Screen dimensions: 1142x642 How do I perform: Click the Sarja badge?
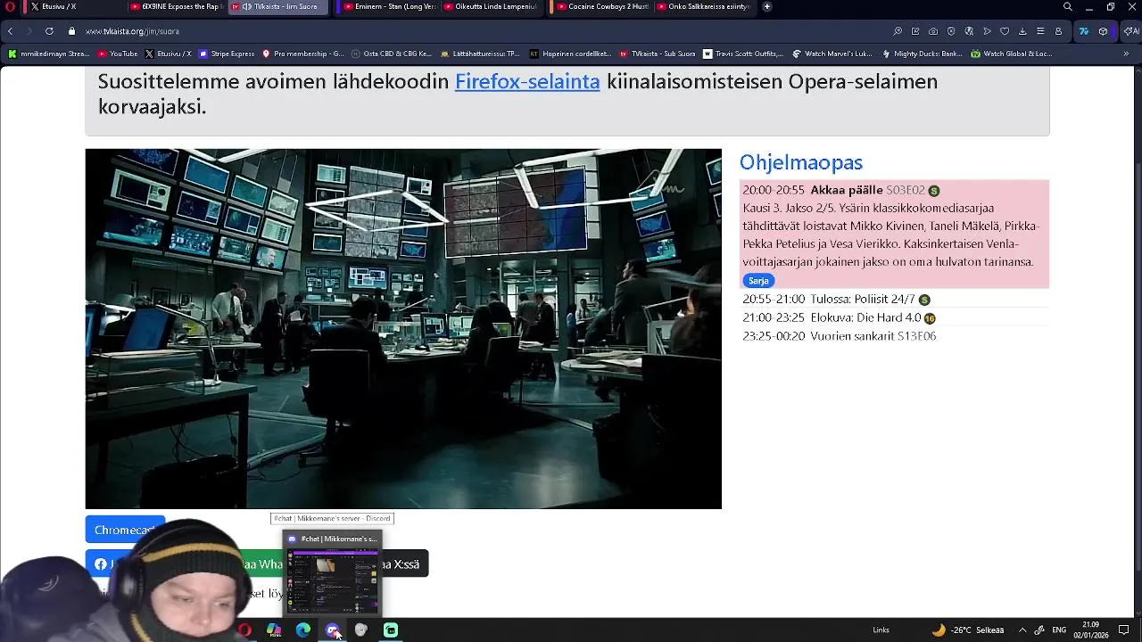[x=758, y=280]
